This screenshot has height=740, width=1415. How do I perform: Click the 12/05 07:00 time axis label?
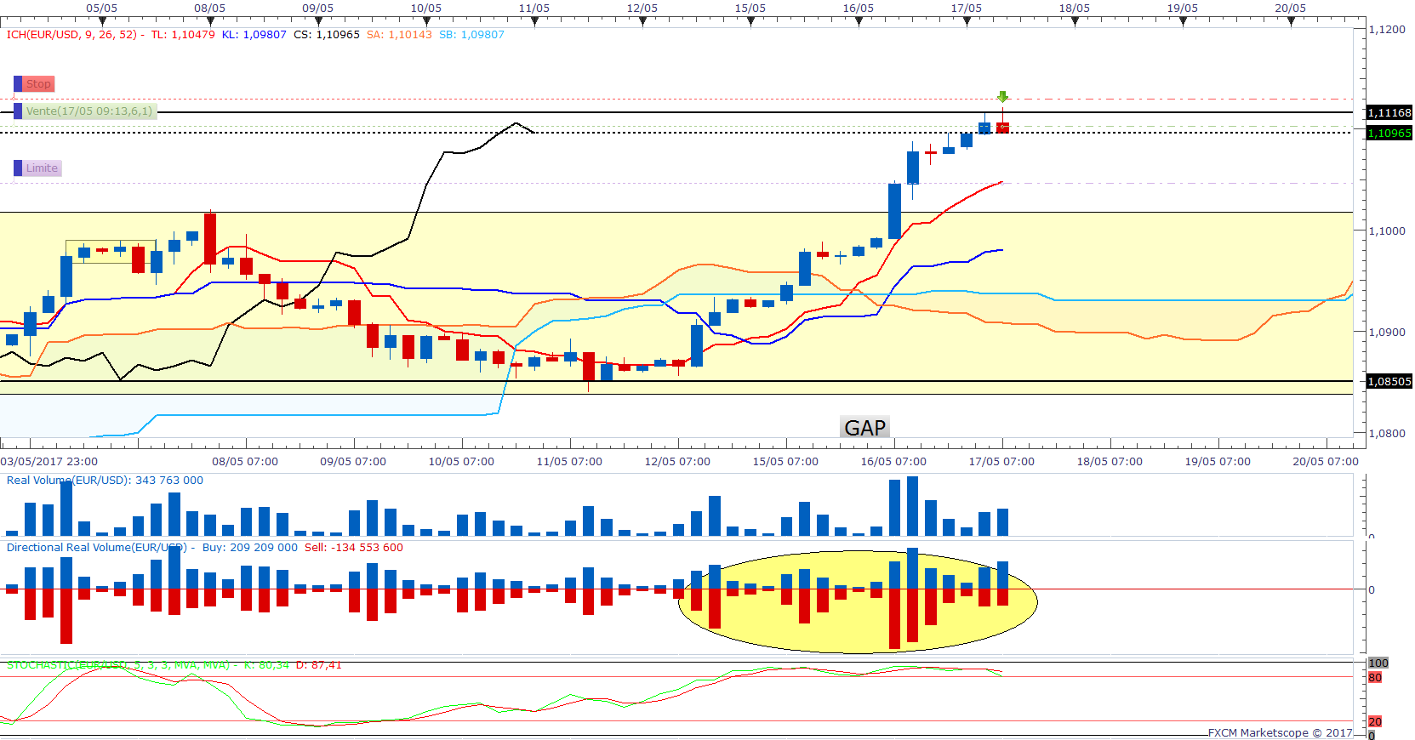click(677, 462)
